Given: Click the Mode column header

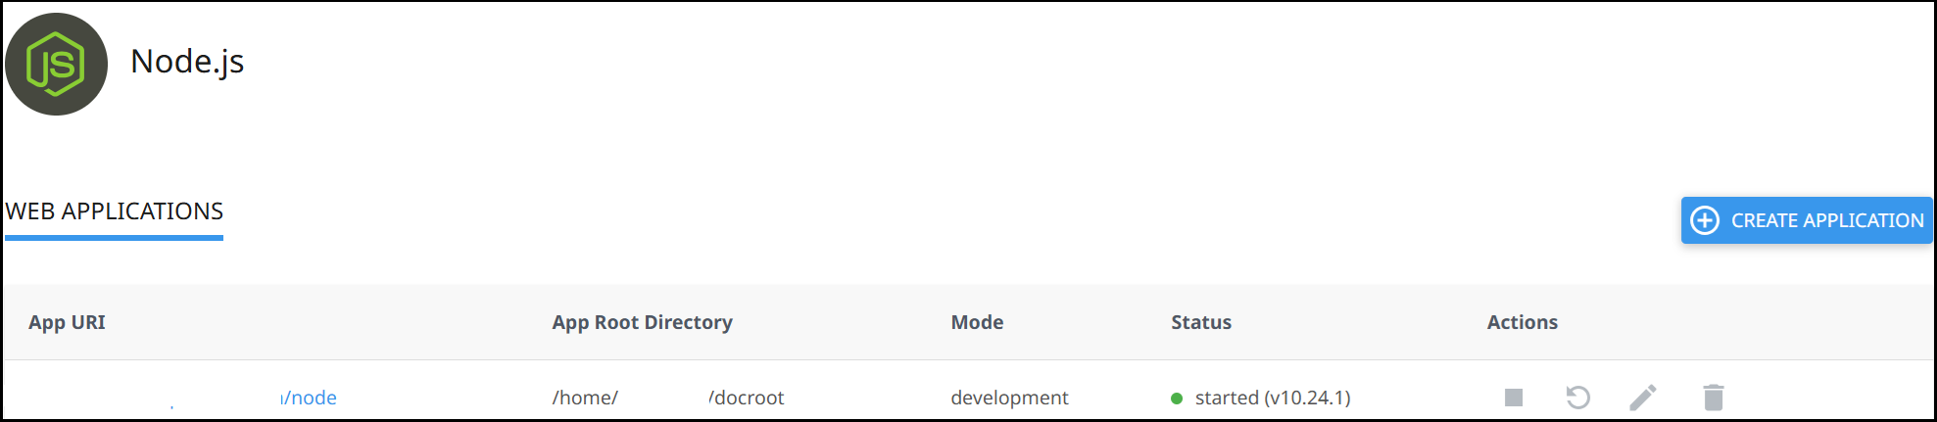Looking at the screenshot, I should 977,322.
